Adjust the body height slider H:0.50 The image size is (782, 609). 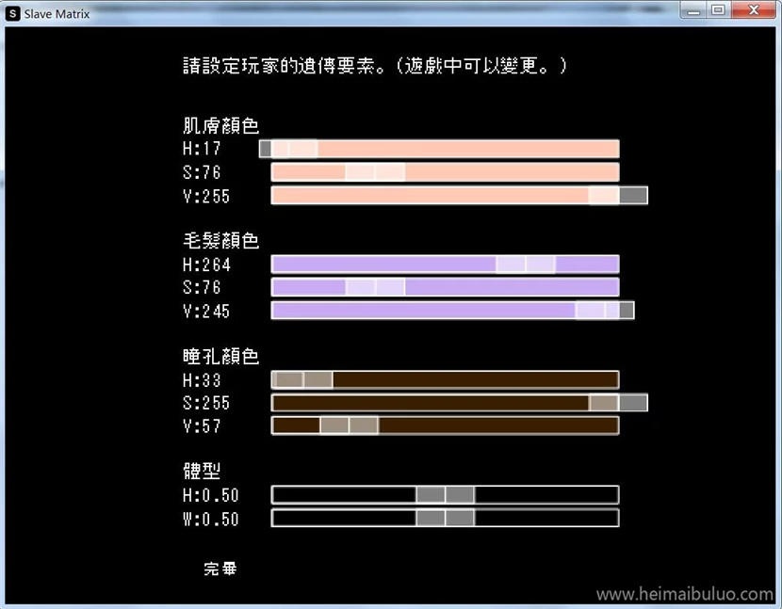tap(443, 494)
